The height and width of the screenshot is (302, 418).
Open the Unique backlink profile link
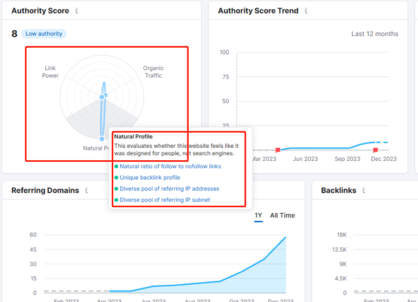pyautogui.click(x=150, y=178)
